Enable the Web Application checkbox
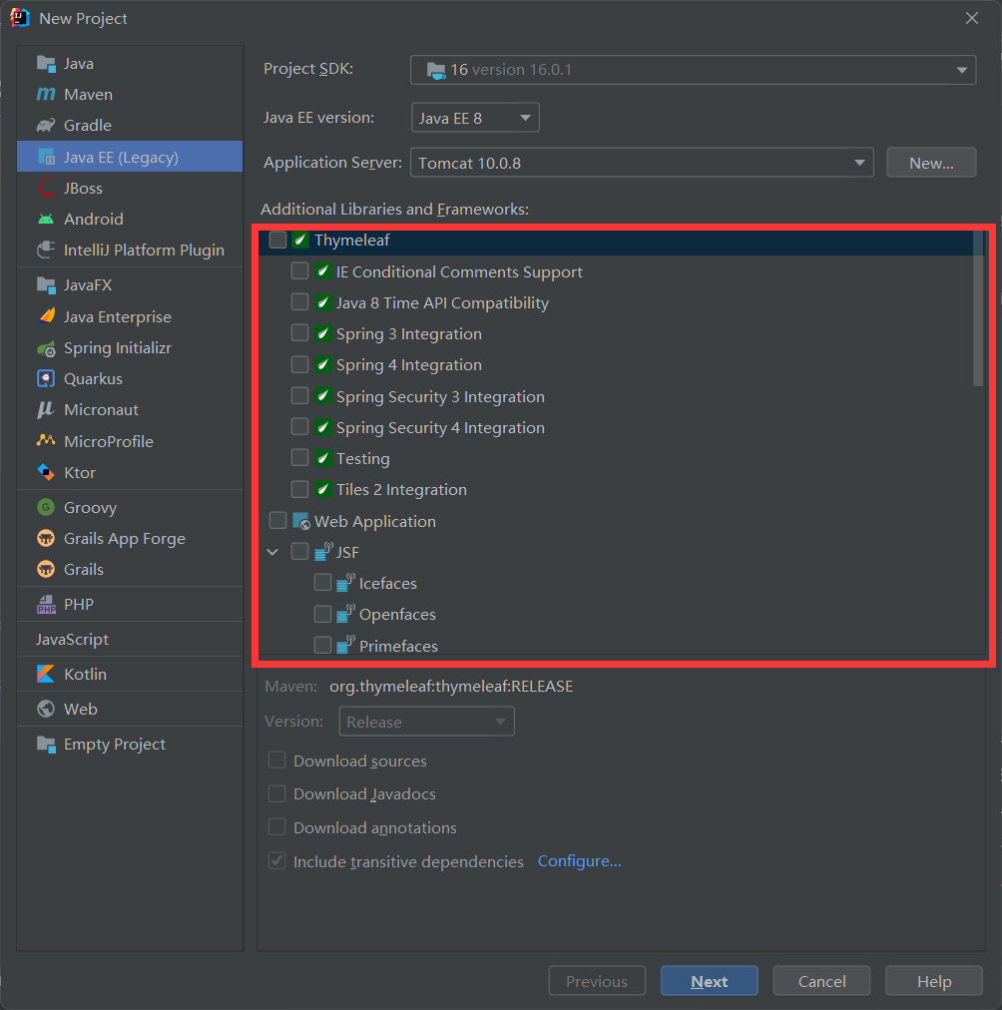1002x1010 pixels. point(277,520)
